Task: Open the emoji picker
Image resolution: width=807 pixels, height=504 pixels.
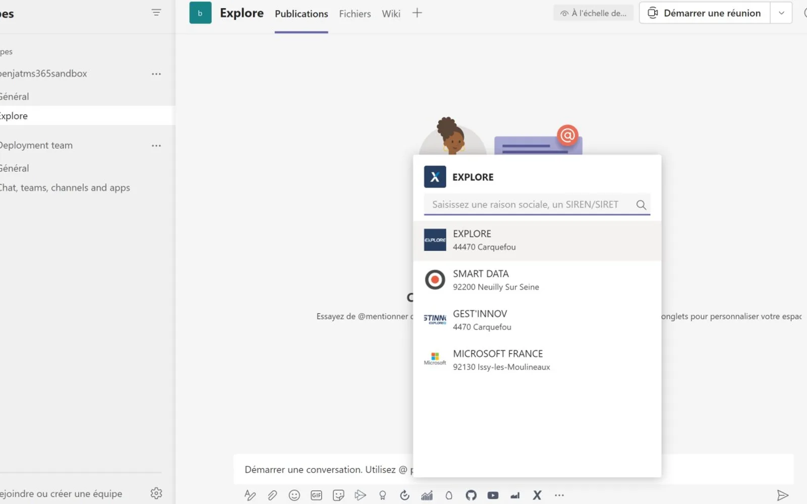Action: pos(294,495)
